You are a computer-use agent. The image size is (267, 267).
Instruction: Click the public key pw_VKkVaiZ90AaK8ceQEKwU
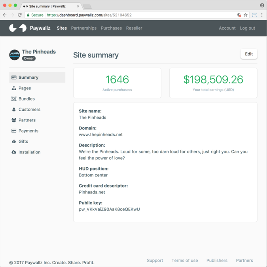coord(109,209)
